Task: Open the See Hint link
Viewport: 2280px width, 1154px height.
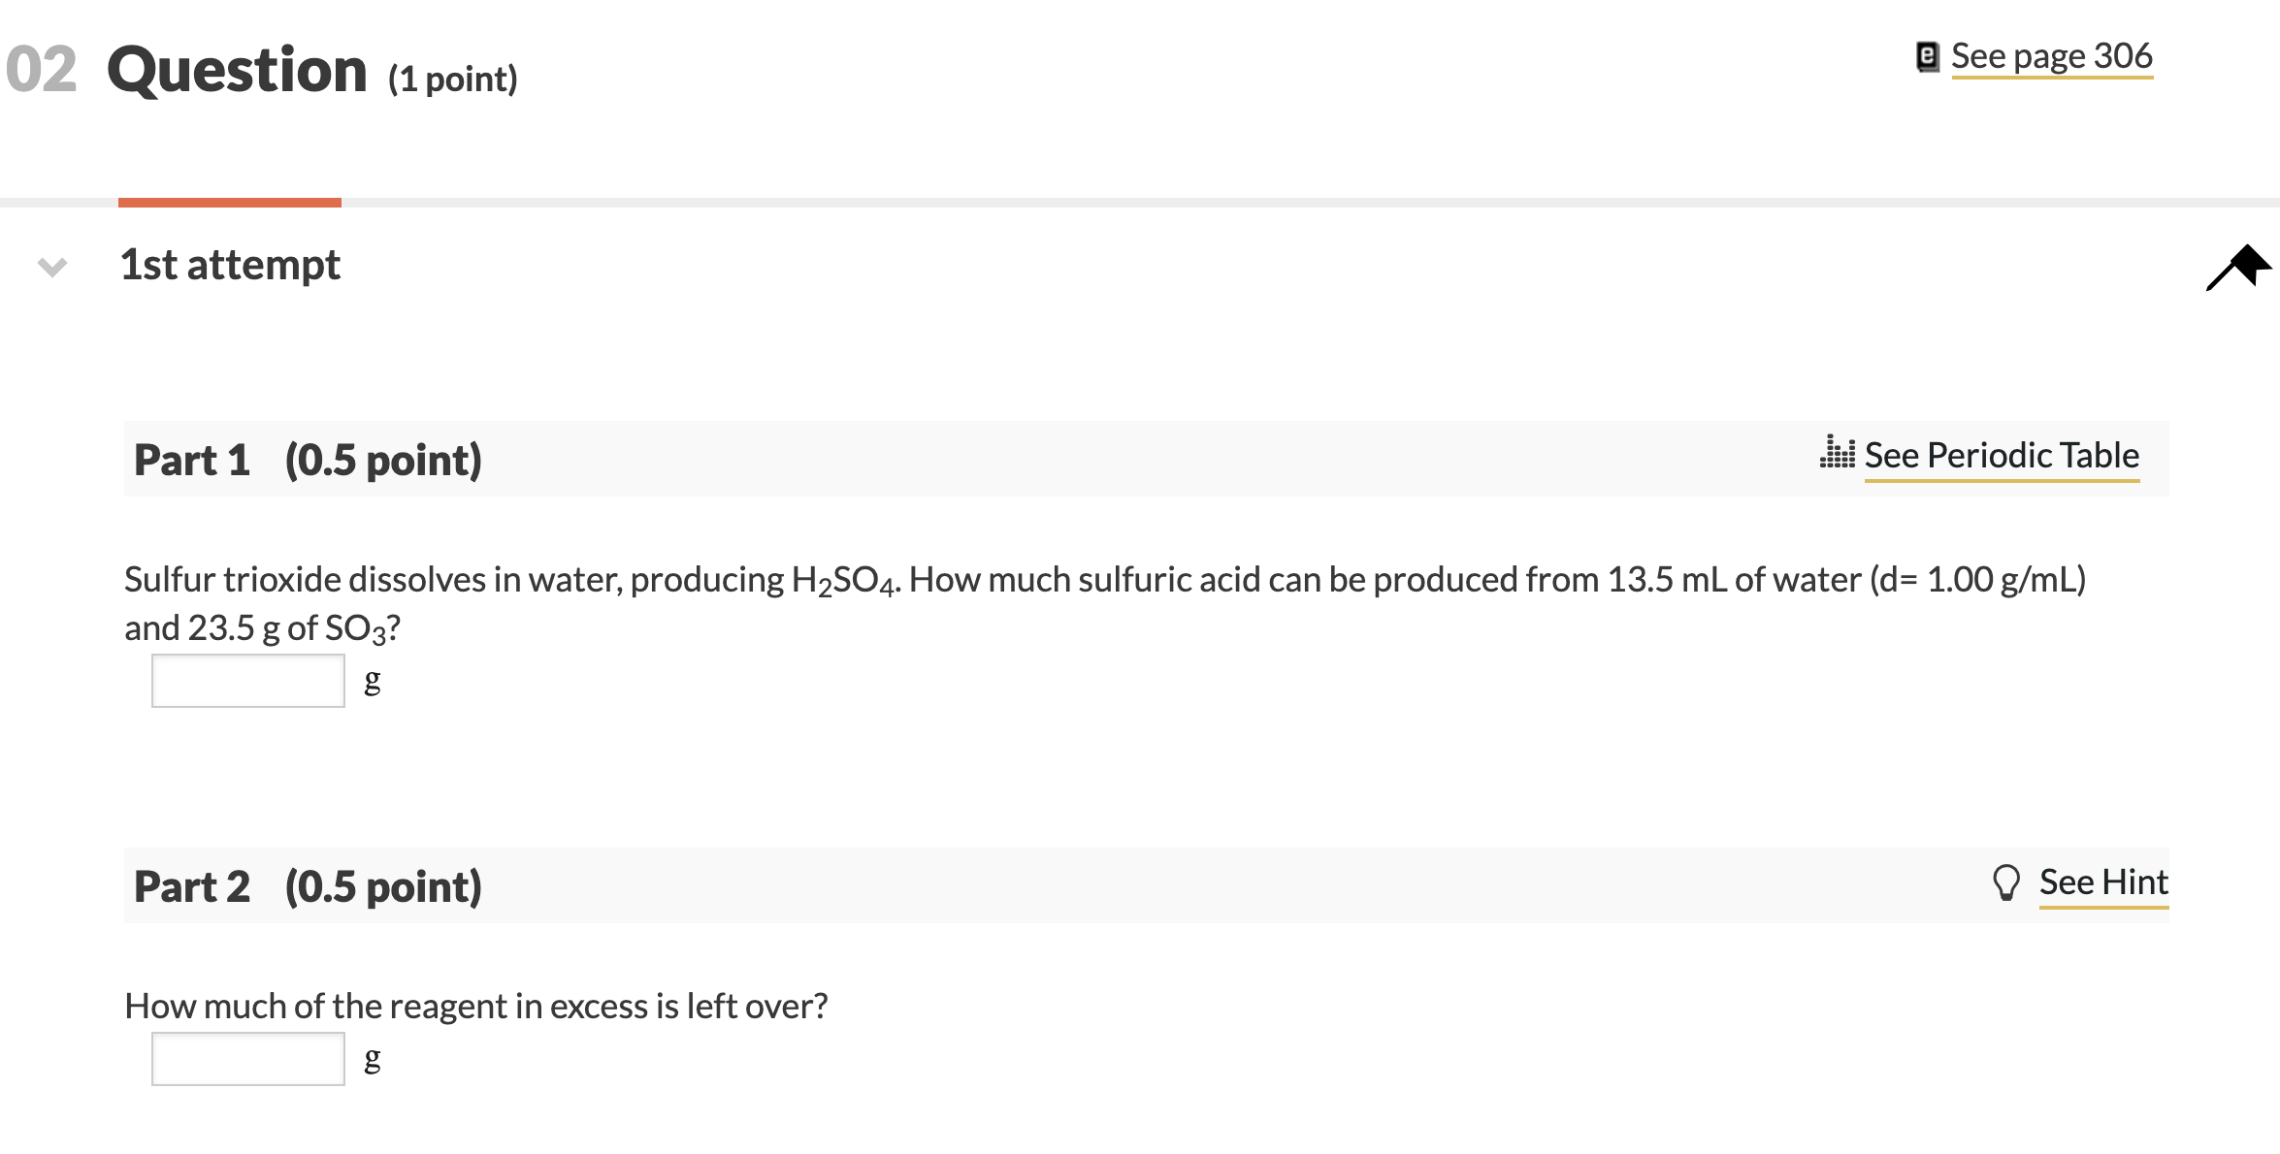Action: (x=2102, y=882)
